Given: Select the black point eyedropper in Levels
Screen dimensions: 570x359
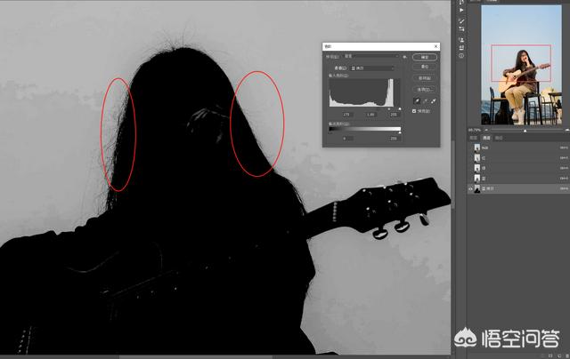Looking at the screenshot, I should [415, 101].
